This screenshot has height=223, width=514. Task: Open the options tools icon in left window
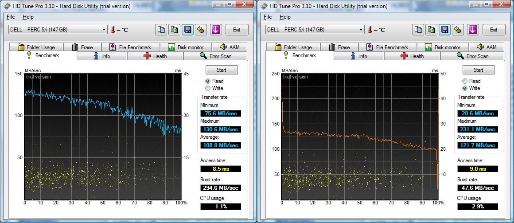(x=201, y=30)
